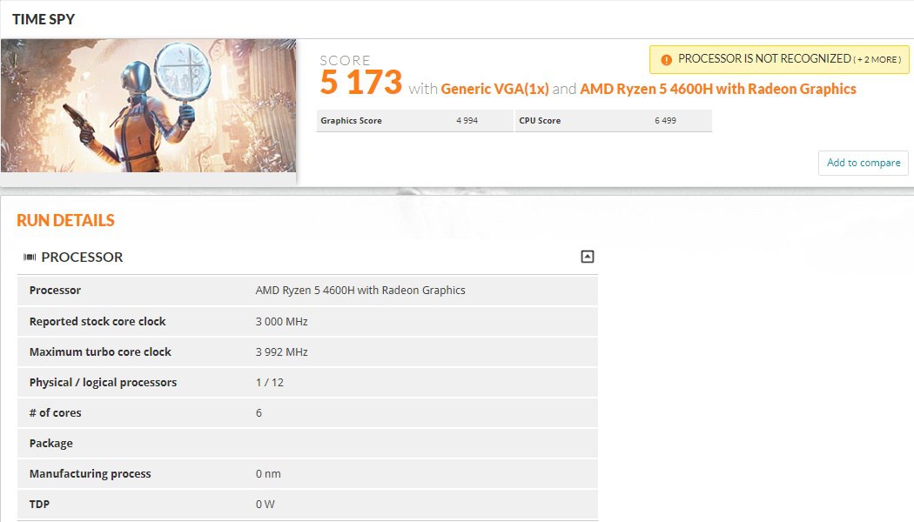Click the 1 / 12 processors value
914x522 pixels.
pos(269,382)
